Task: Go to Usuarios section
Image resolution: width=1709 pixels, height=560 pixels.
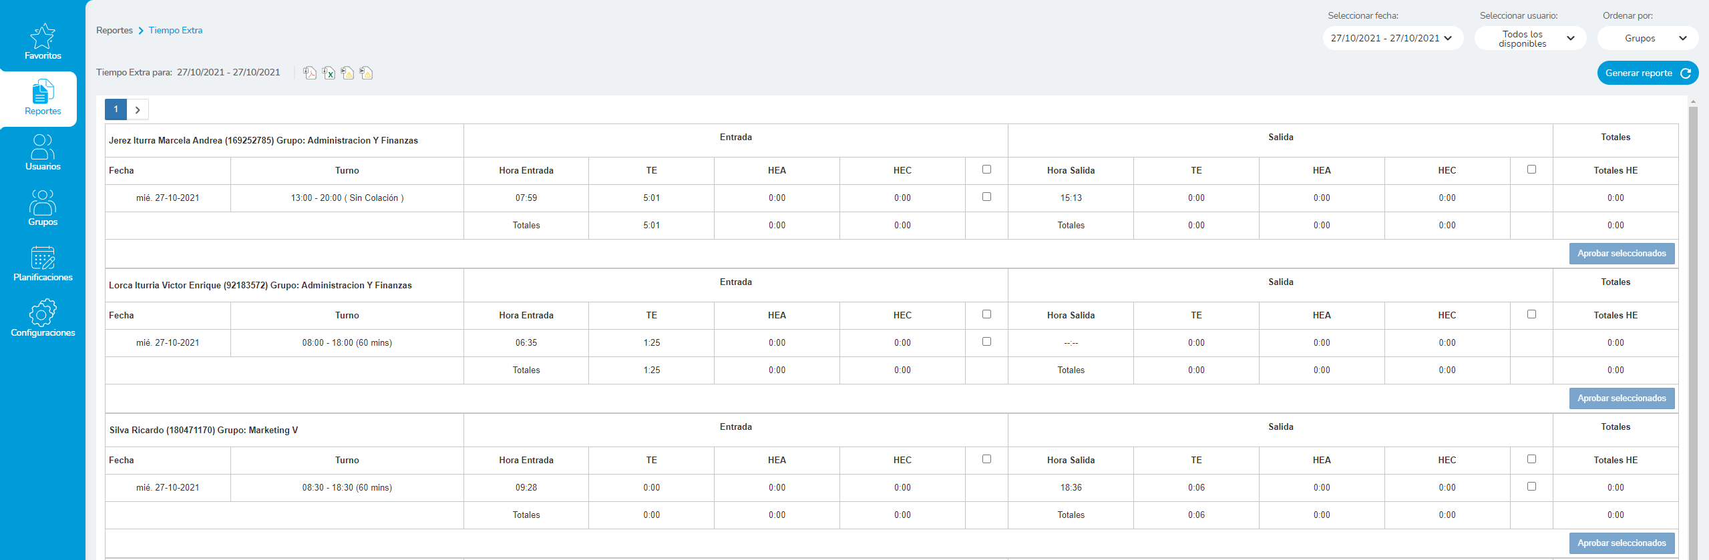Action: point(43,152)
